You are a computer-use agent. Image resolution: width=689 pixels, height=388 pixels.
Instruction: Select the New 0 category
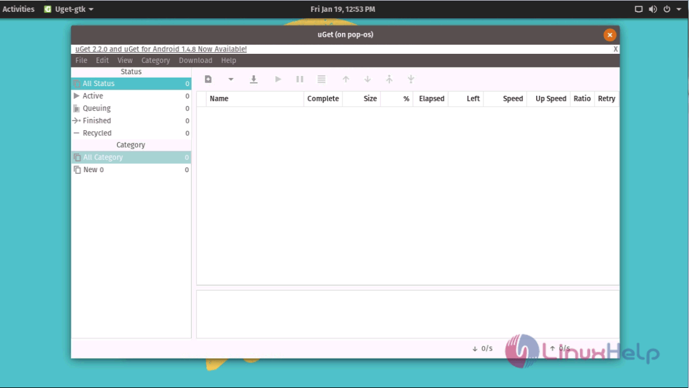(131, 170)
